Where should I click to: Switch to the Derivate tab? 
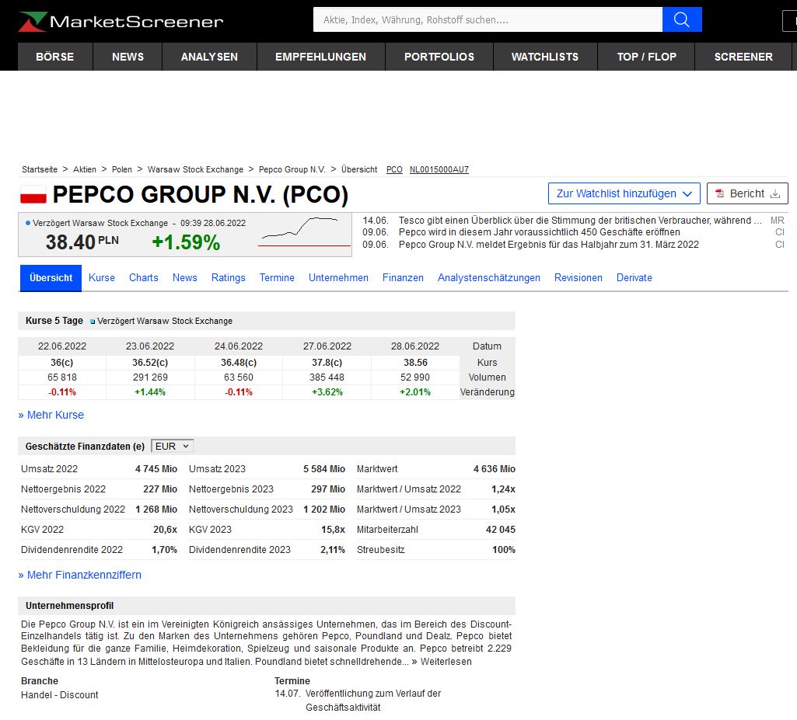tap(634, 278)
